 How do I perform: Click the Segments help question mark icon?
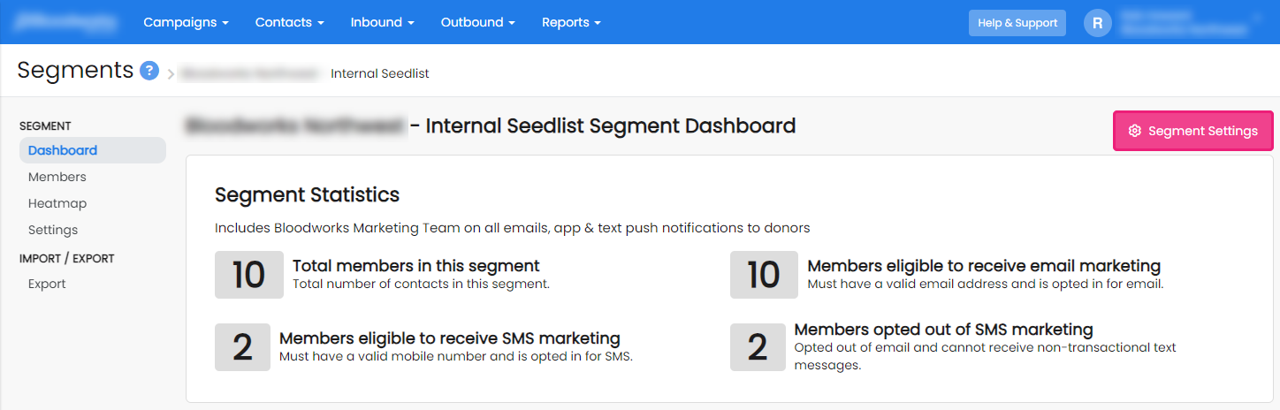tap(149, 71)
